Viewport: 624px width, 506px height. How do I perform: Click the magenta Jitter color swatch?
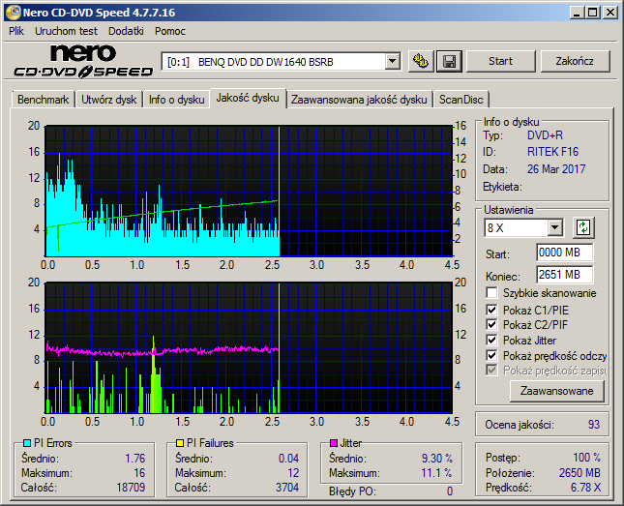(334, 443)
